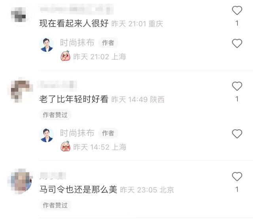The height and width of the screenshot is (219, 253).
Task: Like the comment 现在看起来人很好
Action: [x=237, y=11]
